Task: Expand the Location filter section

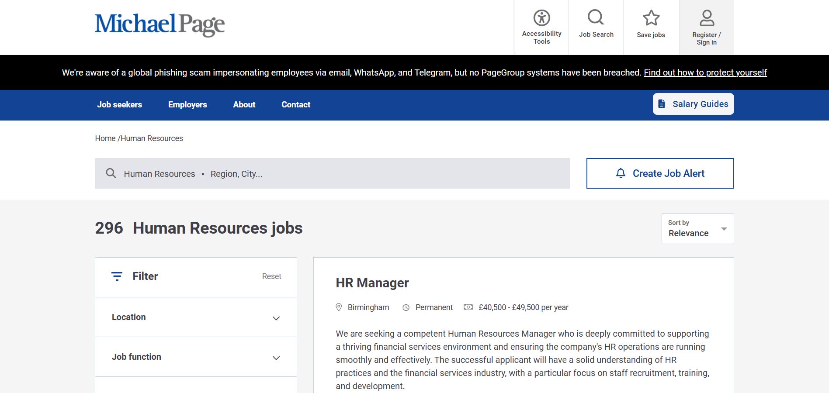Action: [195, 317]
